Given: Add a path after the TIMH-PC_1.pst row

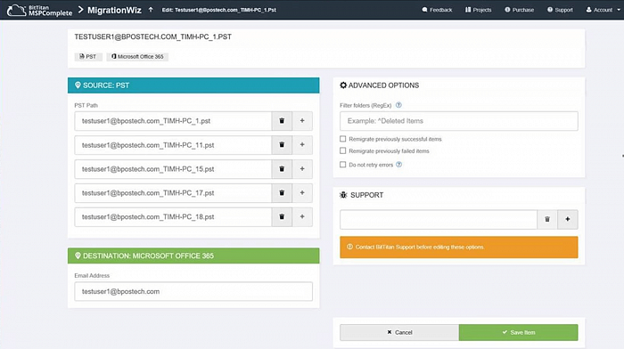Looking at the screenshot, I should pos(302,121).
